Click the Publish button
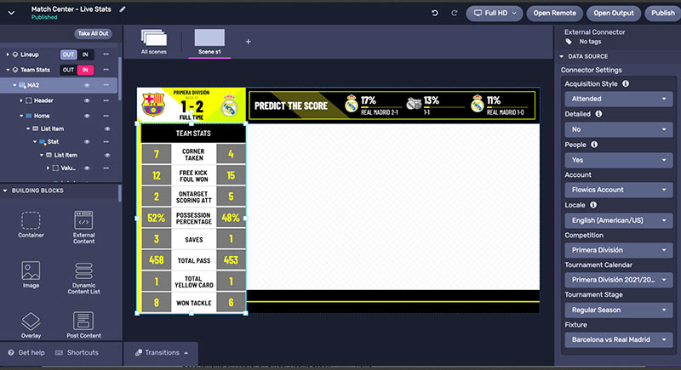 (x=661, y=13)
